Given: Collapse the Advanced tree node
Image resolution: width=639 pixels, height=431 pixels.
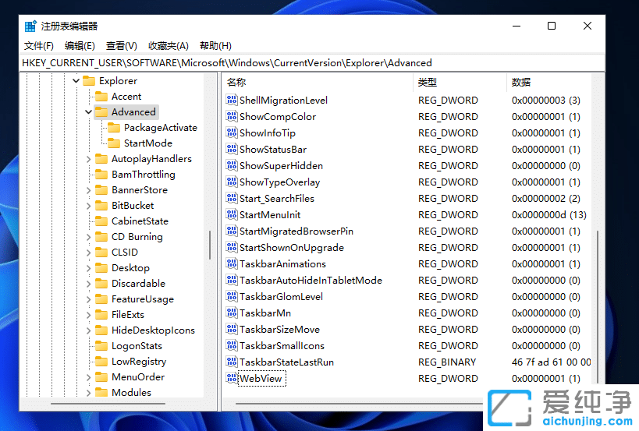Looking at the screenshot, I should tap(88, 111).
